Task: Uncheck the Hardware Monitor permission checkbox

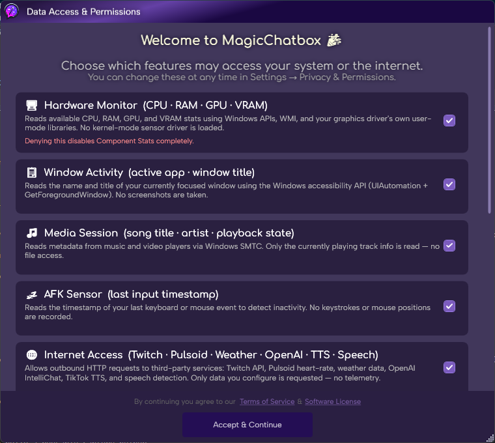Action: [449, 121]
